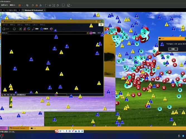Image resolution: width=186 pixels, height=139 pixels.
Task: Open the last menu in Internet Explorer menu bar
Action: coord(42,25)
